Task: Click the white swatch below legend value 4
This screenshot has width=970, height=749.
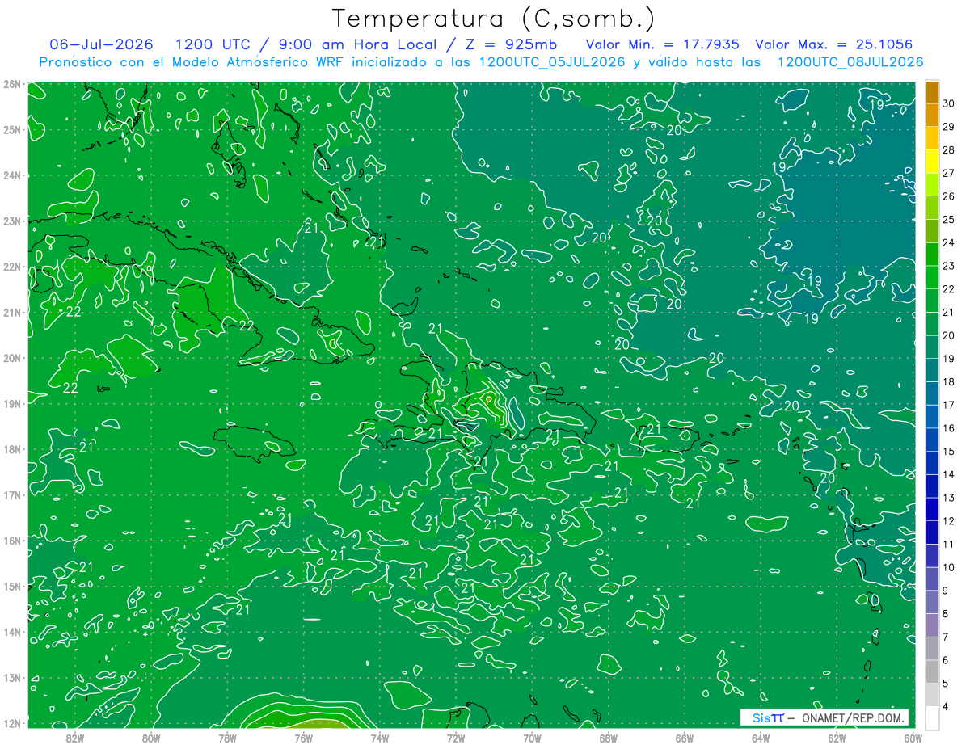Action: point(932,717)
